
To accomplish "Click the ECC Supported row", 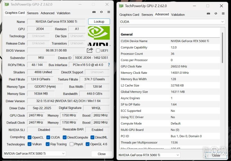I will 170,111.
